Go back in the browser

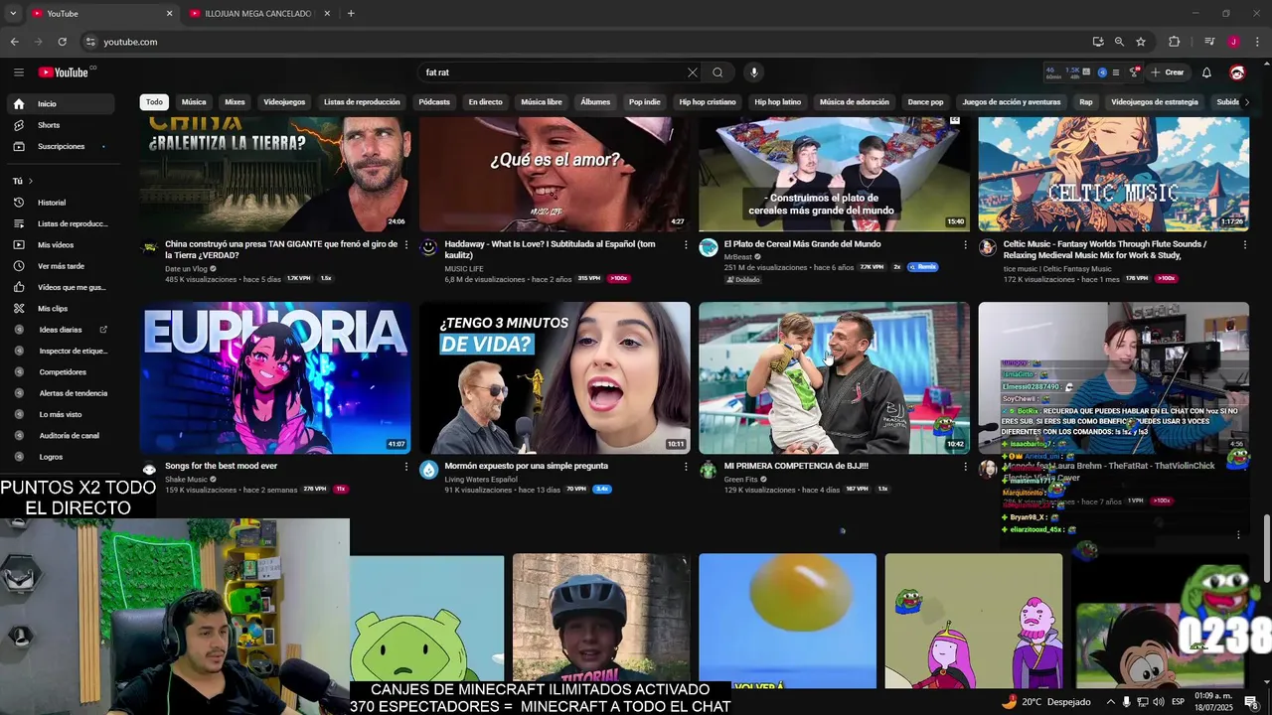(14, 42)
